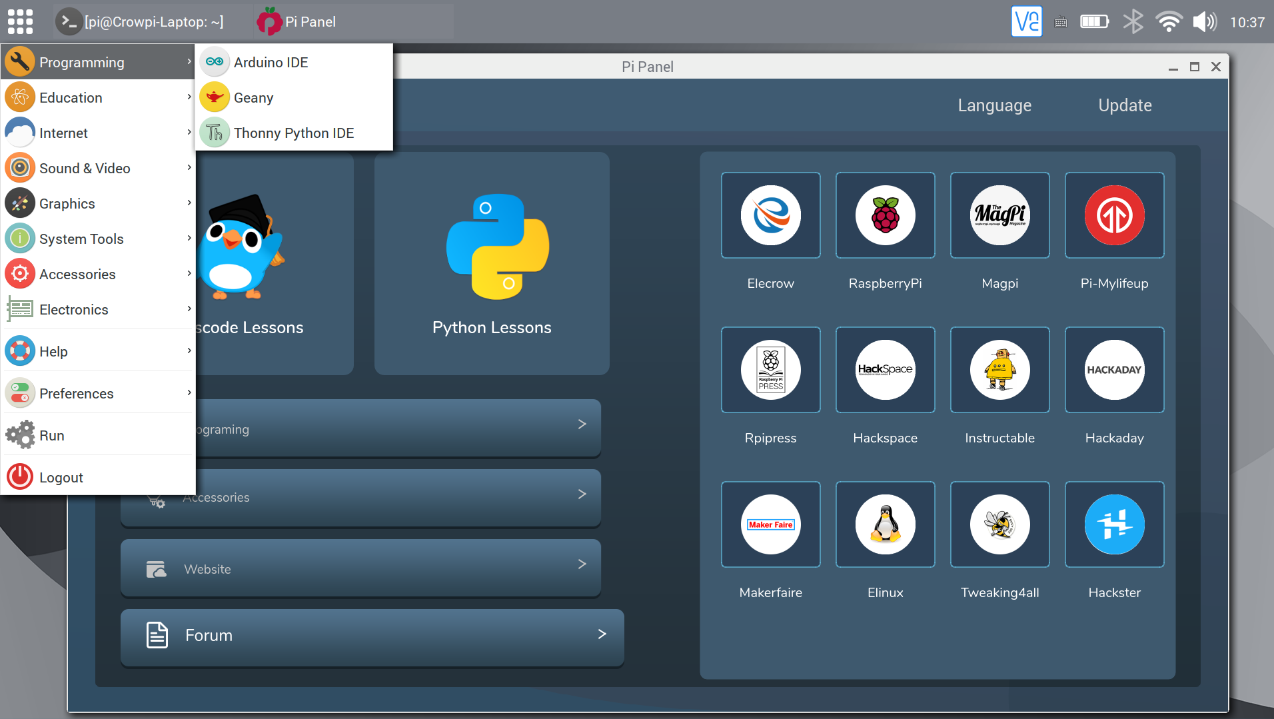The image size is (1274, 719).
Task: Click the Geany lamp icon
Action: (x=215, y=97)
